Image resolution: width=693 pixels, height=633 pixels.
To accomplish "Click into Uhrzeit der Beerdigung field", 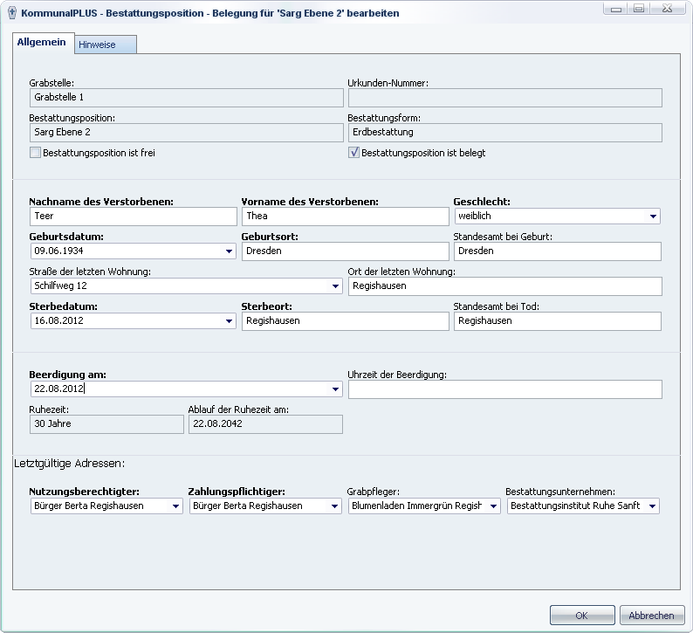I will [x=504, y=389].
